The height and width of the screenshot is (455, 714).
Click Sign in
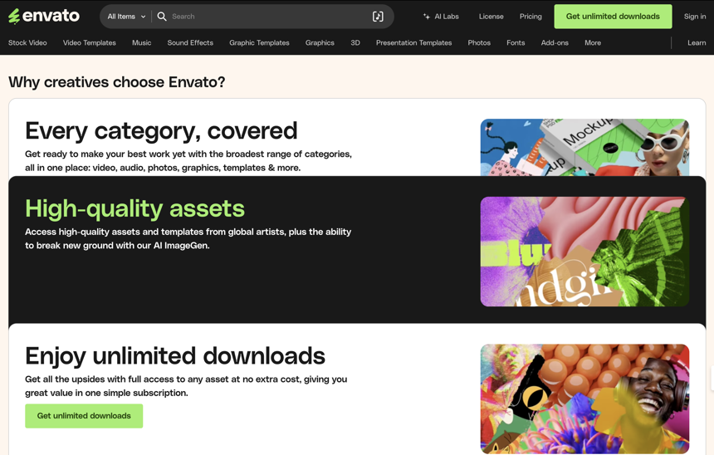[695, 17]
